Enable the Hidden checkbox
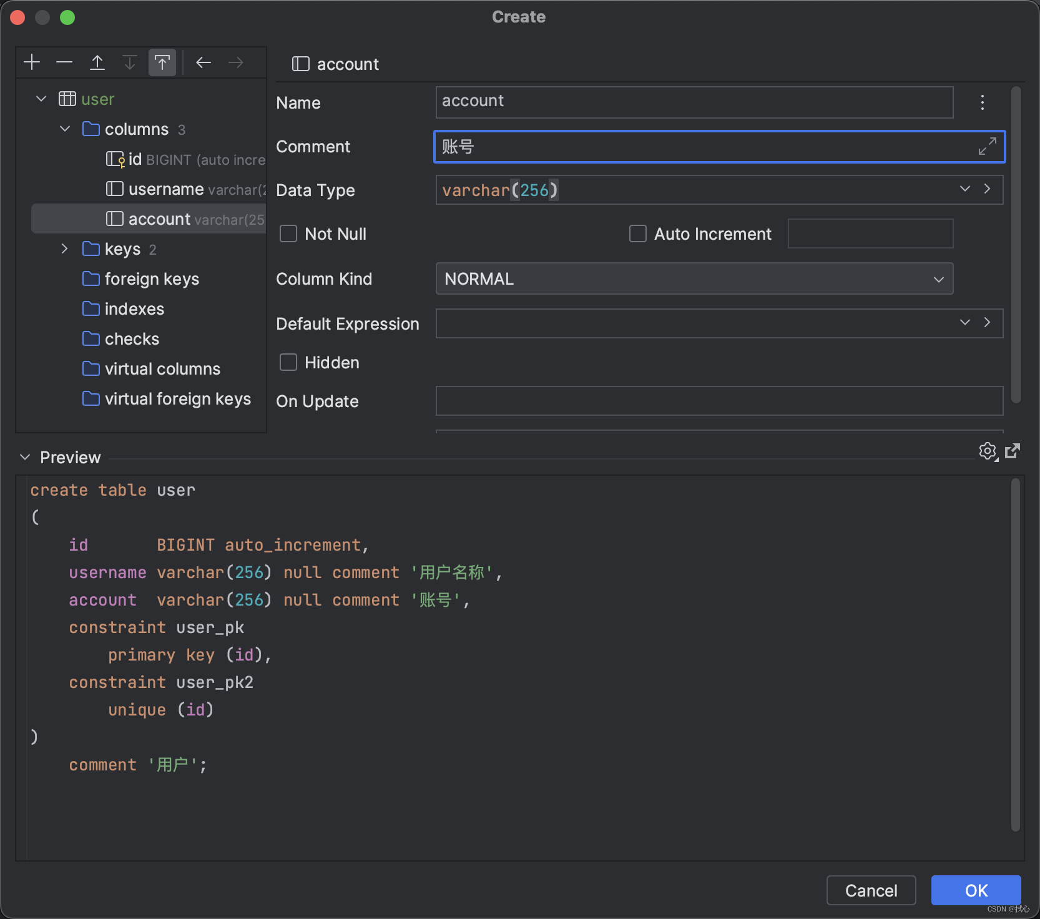1040x919 pixels. [x=288, y=362]
